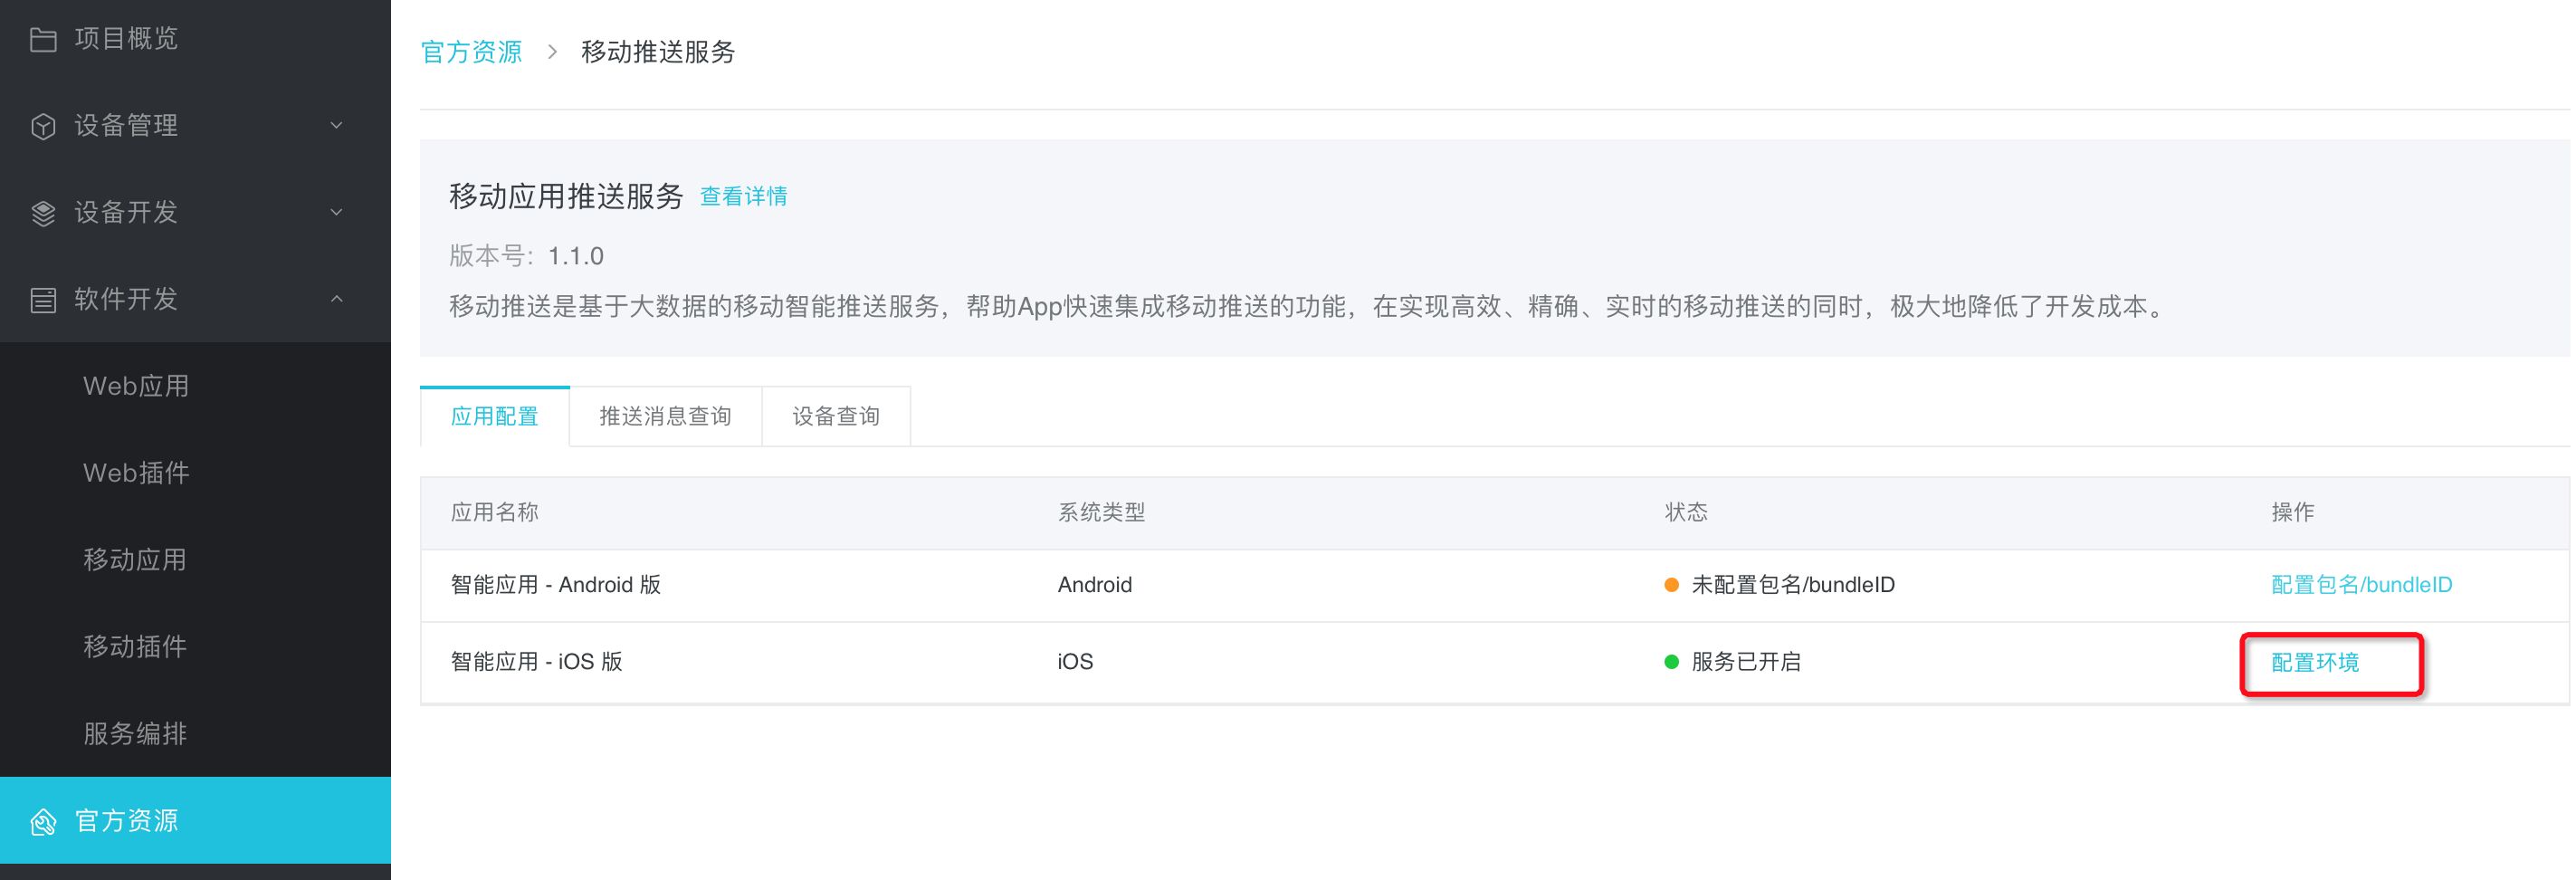
Task: Click the Android system type cell
Action: pos(1095,585)
